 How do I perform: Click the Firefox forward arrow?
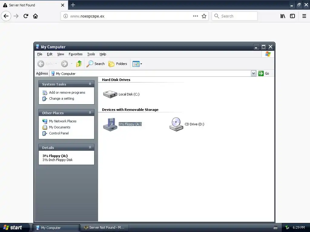point(16,16)
